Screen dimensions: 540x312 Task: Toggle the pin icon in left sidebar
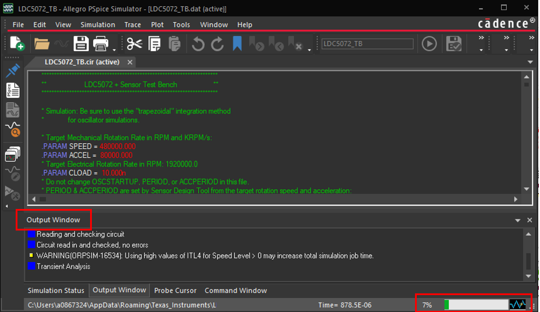pos(13,71)
